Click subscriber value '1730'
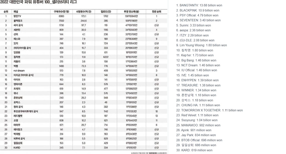The height and width of the screenshot is (154, 286). coord(62,25)
